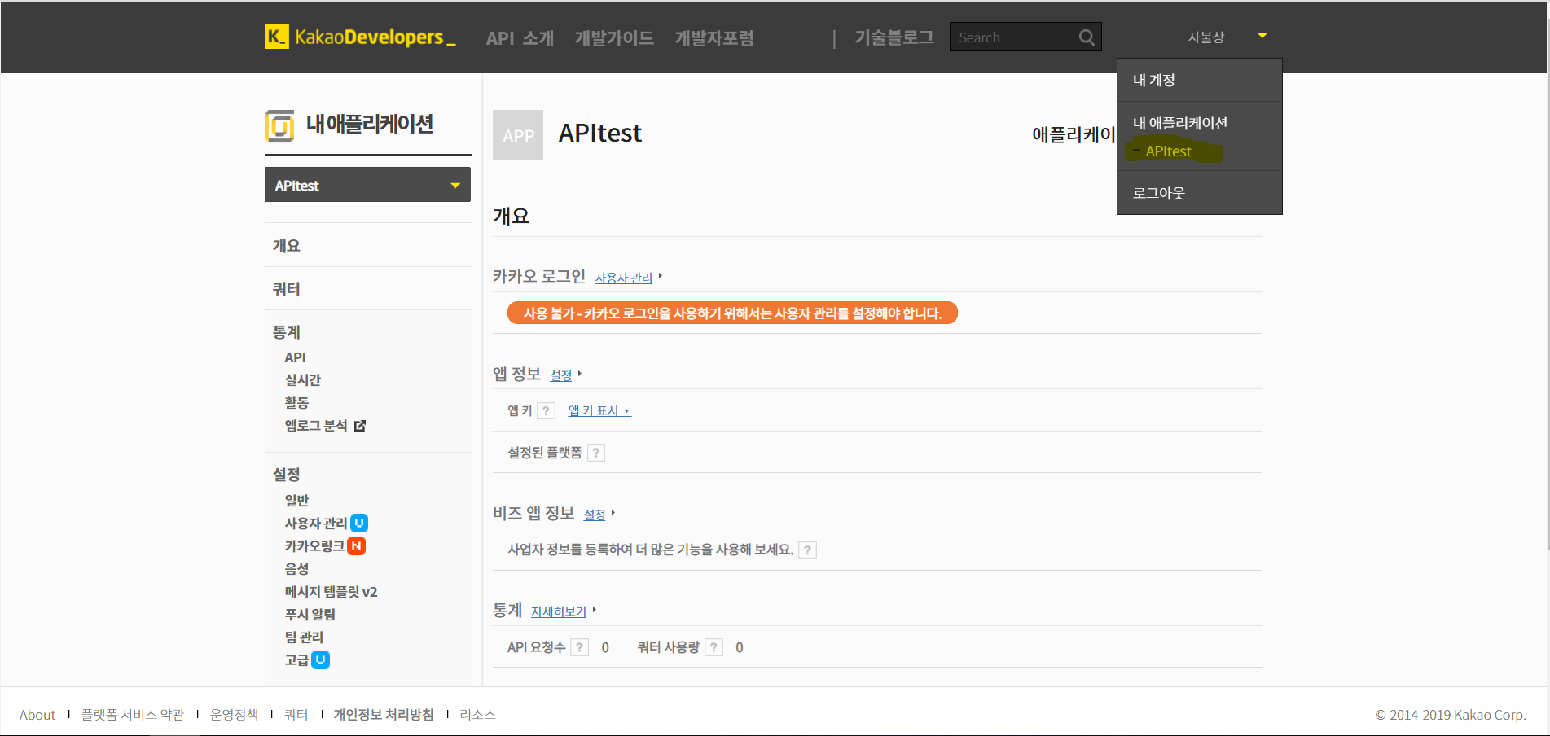Click 사용자 관리 link beside 카카오 로그인
The height and width of the screenshot is (736, 1550).
tap(624, 278)
